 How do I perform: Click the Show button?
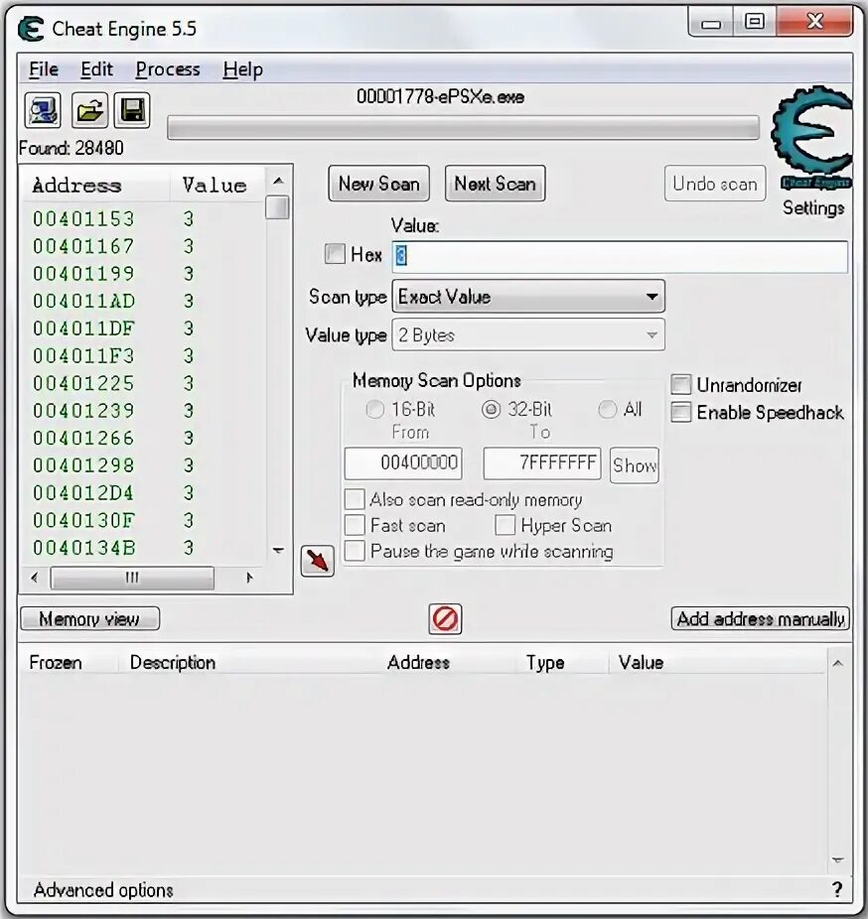coord(634,465)
